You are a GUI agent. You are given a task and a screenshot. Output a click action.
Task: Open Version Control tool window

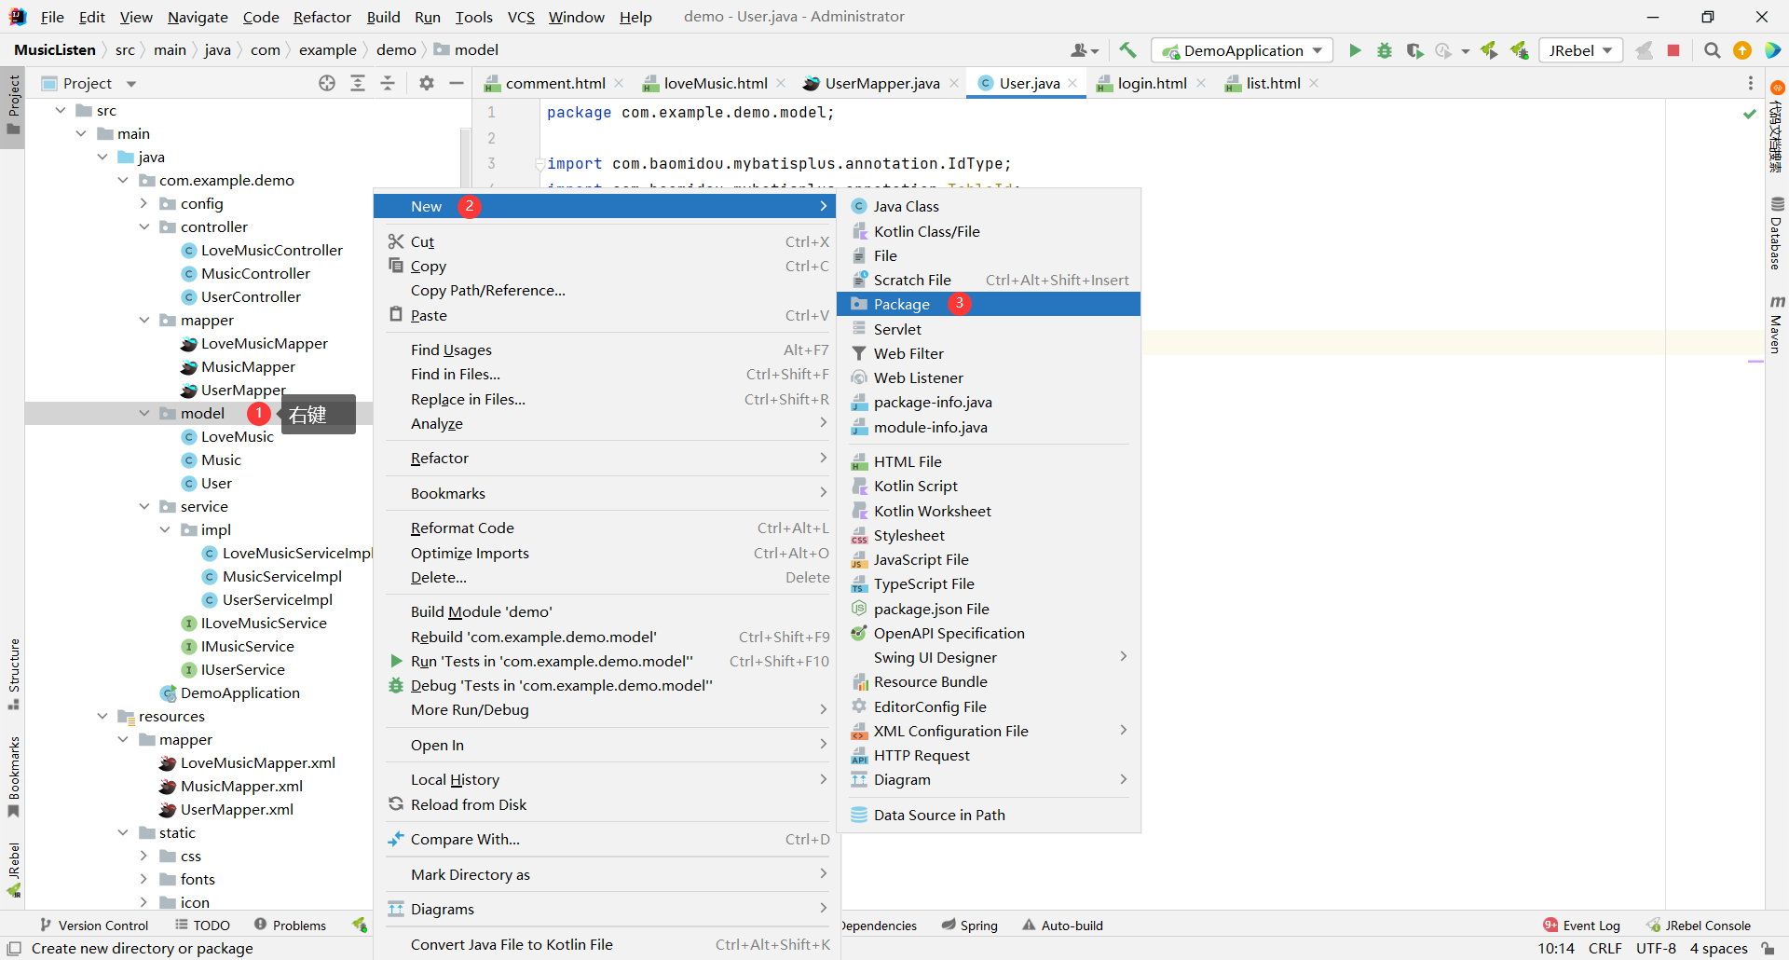coord(94,925)
